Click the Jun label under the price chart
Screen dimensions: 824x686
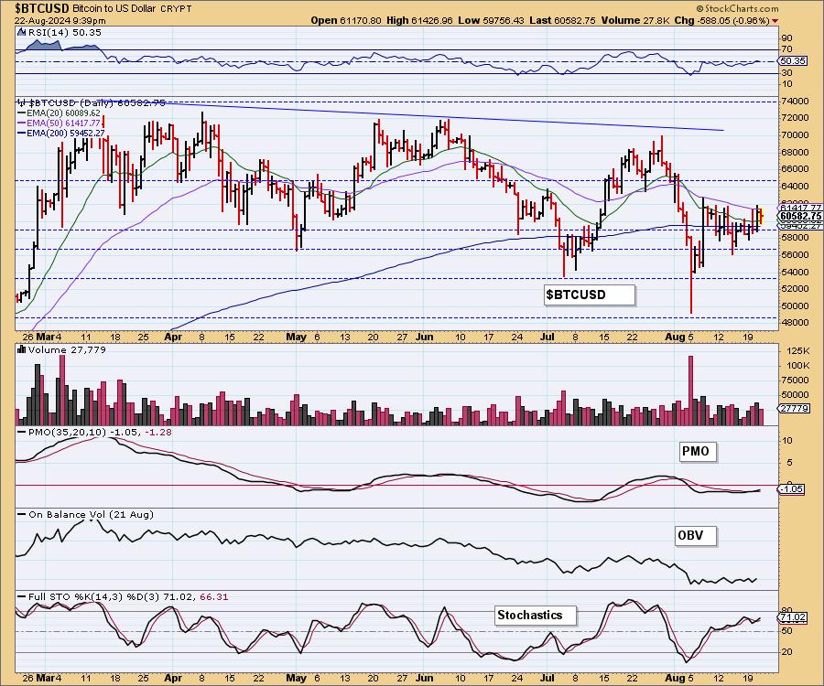(x=424, y=337)
